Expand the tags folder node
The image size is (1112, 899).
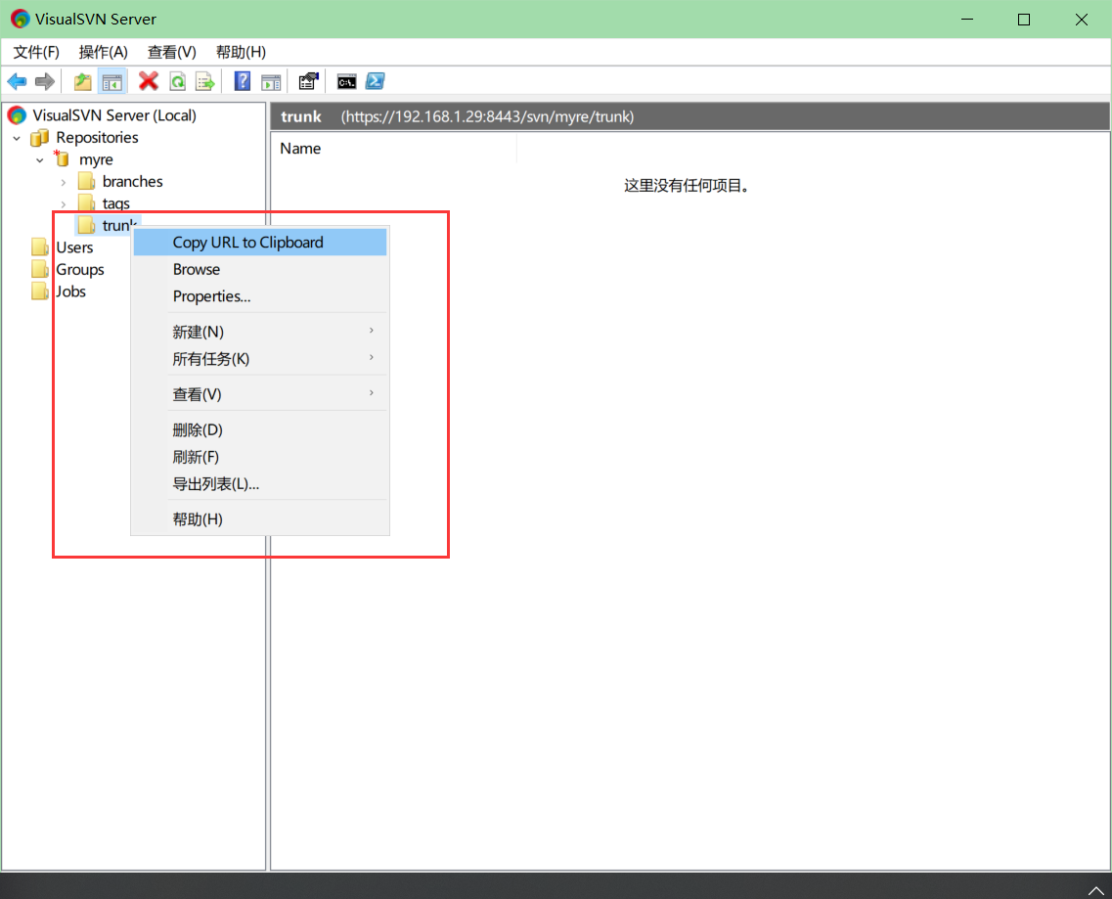tap(64, 204)
